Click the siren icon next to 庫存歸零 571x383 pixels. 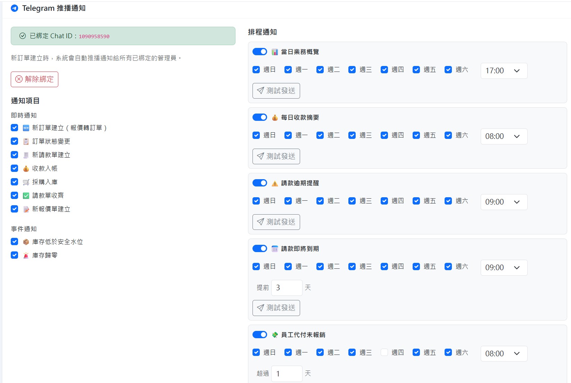[x=26, y=255]
